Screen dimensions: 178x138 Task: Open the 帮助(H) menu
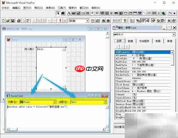(x=96, y=8)
